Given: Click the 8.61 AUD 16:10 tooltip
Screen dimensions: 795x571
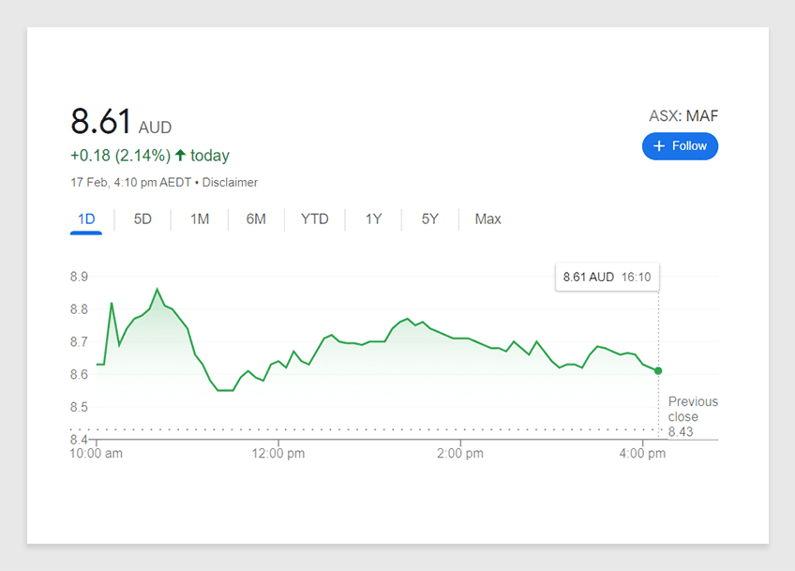Looking at the screenshot, I should click(x=606, y=277).
